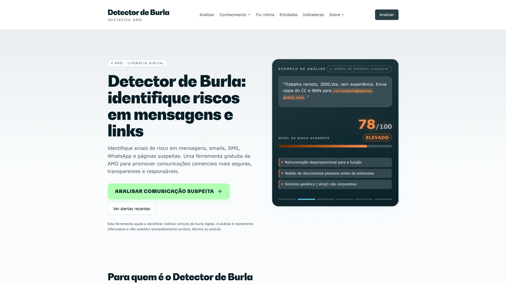Open the Analisar nav menu item

(x=207, y=15)
